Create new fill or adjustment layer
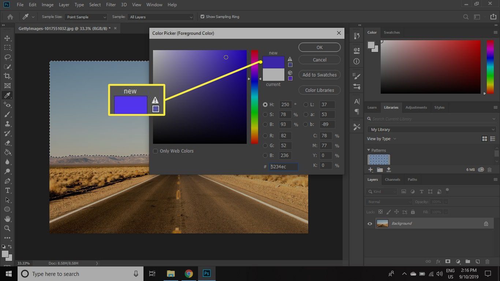 (x=458, y=262)
